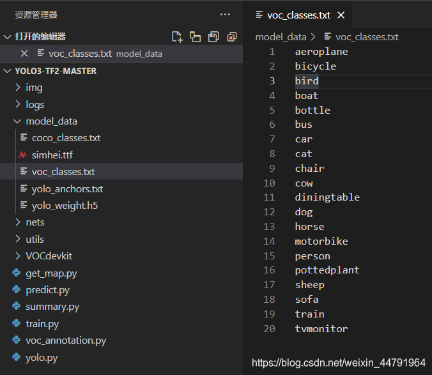Screen dimensions: 432x375
Task: Click the word 'bird' on line 3
Action: pos(307,81)
